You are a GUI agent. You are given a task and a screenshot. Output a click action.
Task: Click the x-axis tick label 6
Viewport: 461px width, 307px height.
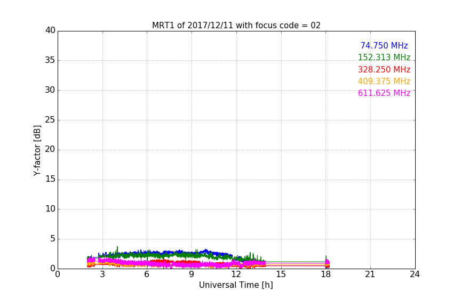[147, 274]
